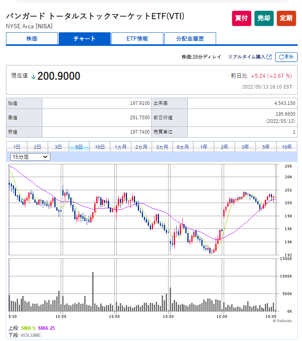Select the 3年 chart period
Screen dimensions: 302x341
[x=245, y=147]
